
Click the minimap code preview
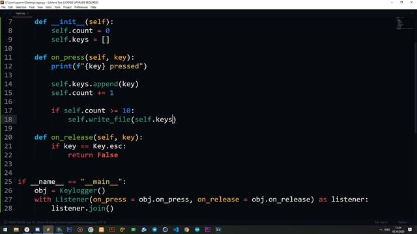coord(404,23)
